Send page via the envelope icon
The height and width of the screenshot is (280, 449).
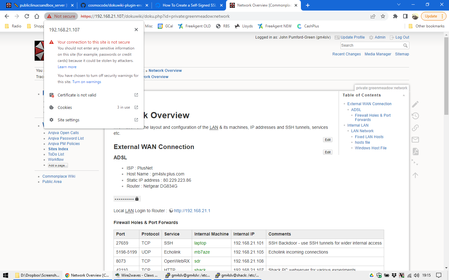pos(415,140)
